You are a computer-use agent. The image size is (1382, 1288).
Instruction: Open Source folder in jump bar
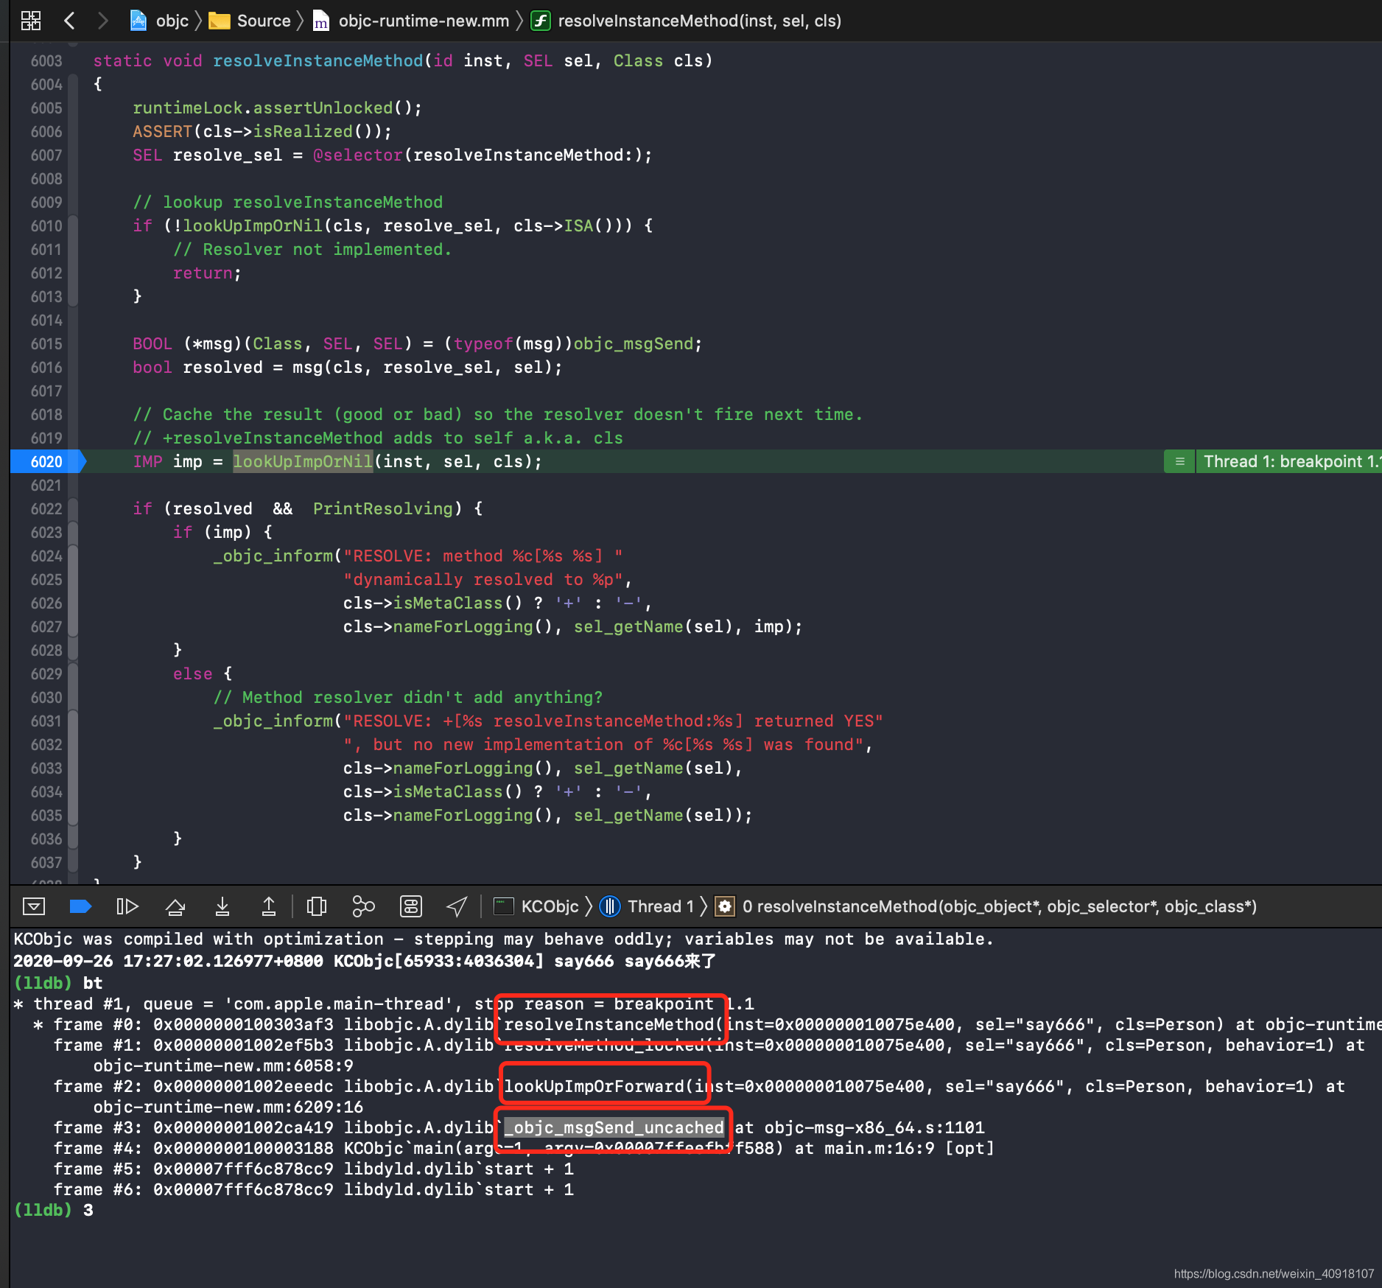click(250, 21)
